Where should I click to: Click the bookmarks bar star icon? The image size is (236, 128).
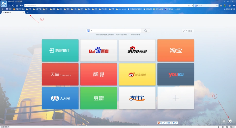[x=3, y=9]
